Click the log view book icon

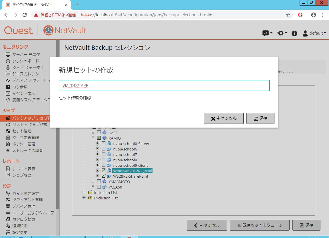pyautogui.click(x=8, y=87)
